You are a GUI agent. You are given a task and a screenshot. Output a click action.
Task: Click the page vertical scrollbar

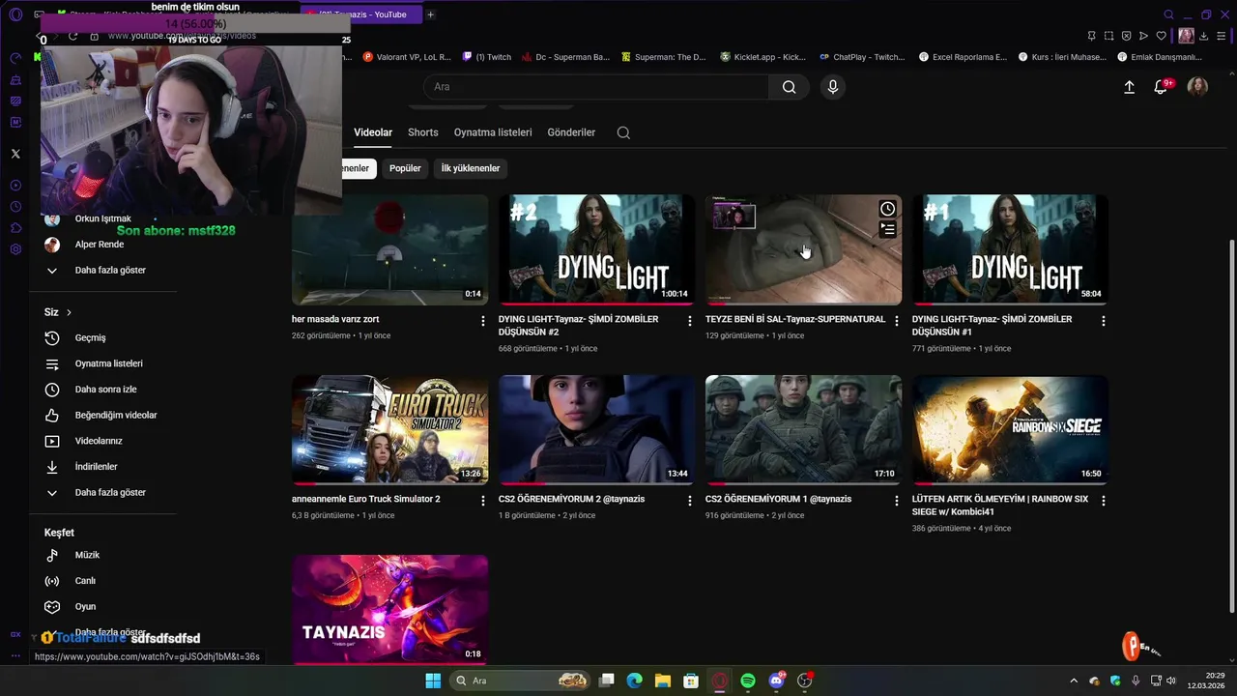point(1230,425)
